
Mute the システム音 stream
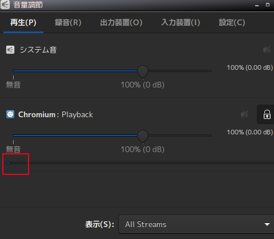[x=267, y=50]
